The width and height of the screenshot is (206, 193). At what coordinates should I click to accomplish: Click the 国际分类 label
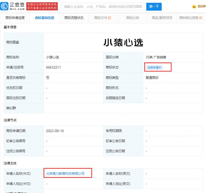[112, 57]
